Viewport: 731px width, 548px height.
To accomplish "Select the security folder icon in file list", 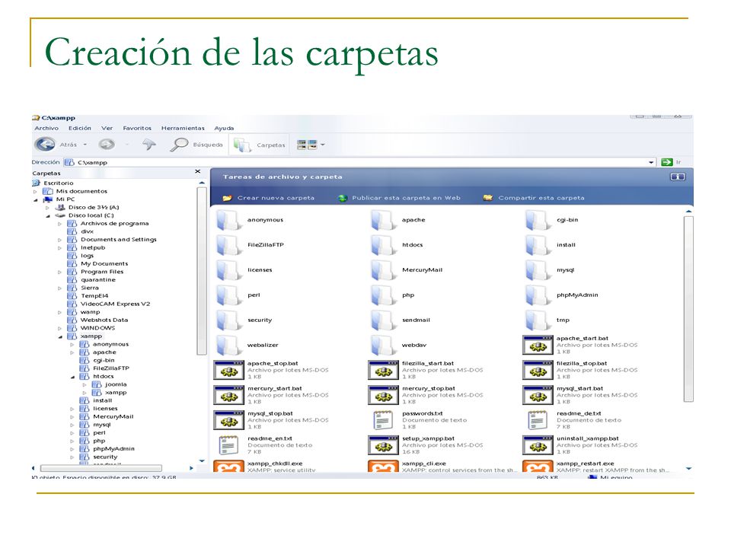I will tap(228, 320).
